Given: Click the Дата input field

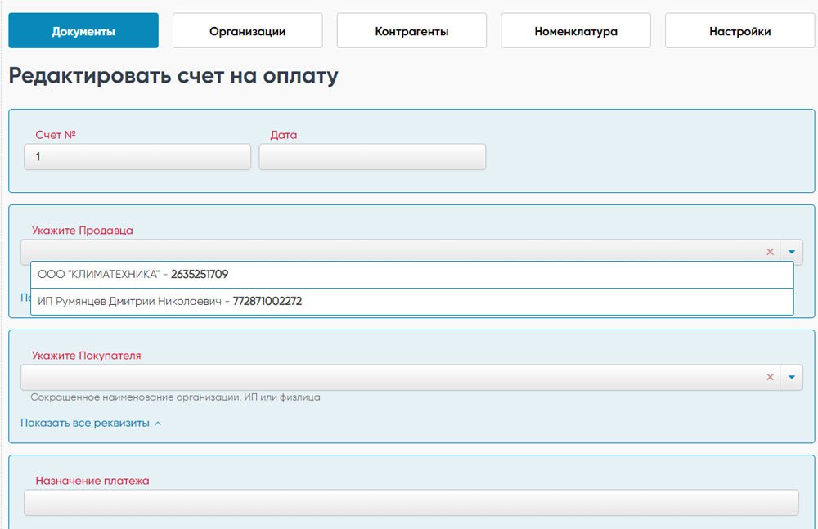Looking at the screenshot, I should coord(372,156).
